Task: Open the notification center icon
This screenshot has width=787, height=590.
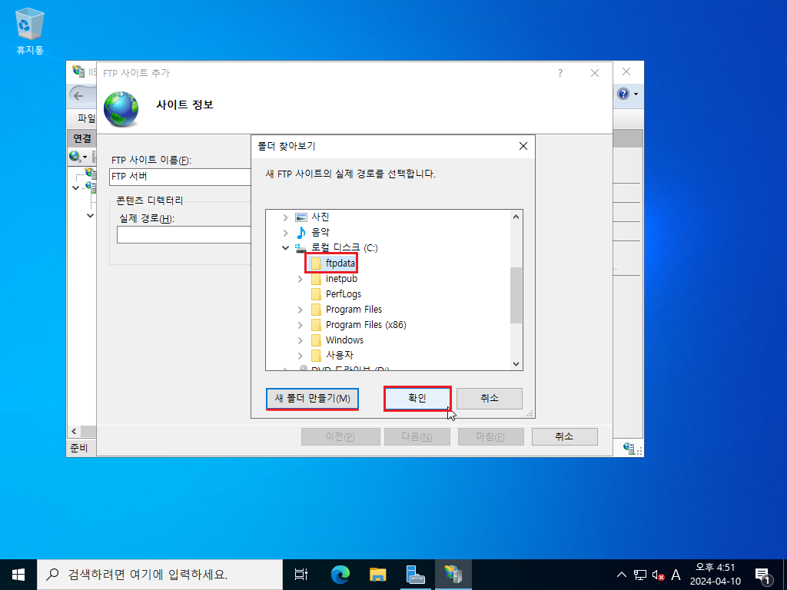Action: point(763,575)
